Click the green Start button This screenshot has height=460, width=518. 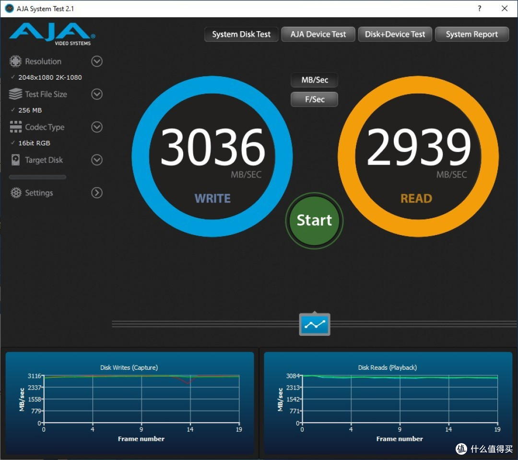pyautogui.click(x=315, y=221)
